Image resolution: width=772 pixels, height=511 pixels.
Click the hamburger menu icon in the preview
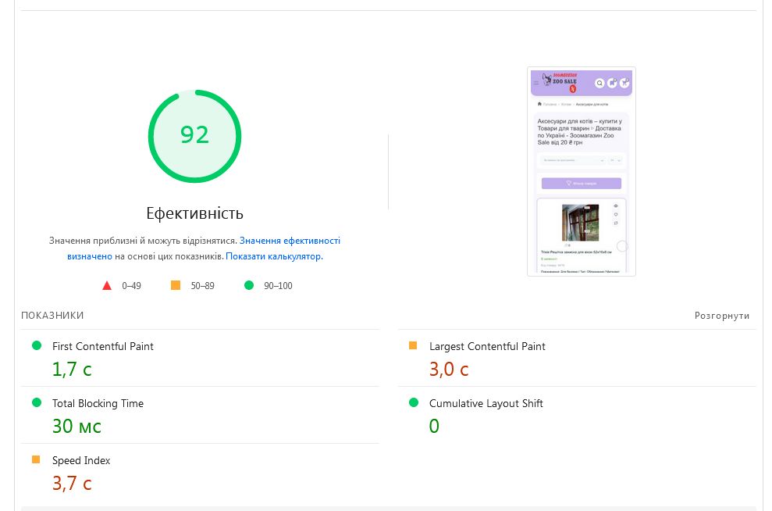point(536,83)
